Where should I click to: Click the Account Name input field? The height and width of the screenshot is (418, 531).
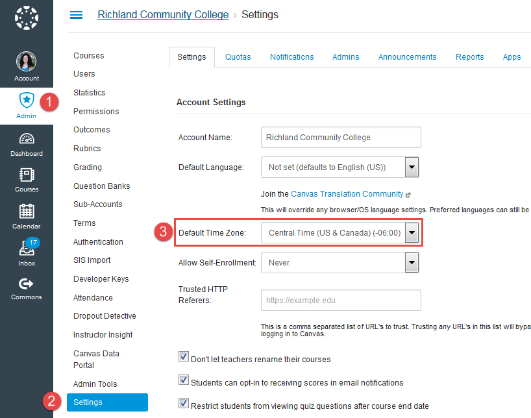(341, 137)
